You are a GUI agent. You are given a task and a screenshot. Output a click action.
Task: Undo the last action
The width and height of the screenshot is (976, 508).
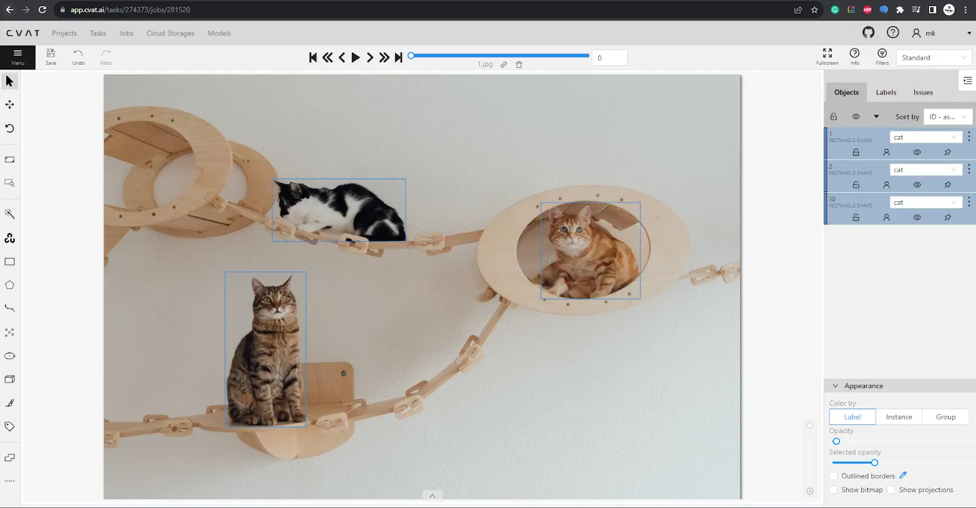78,57
